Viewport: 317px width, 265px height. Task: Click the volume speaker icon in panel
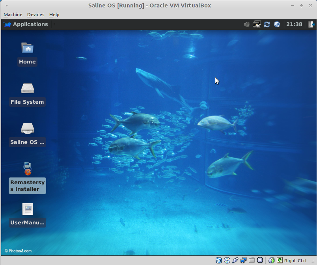[247, 24]
